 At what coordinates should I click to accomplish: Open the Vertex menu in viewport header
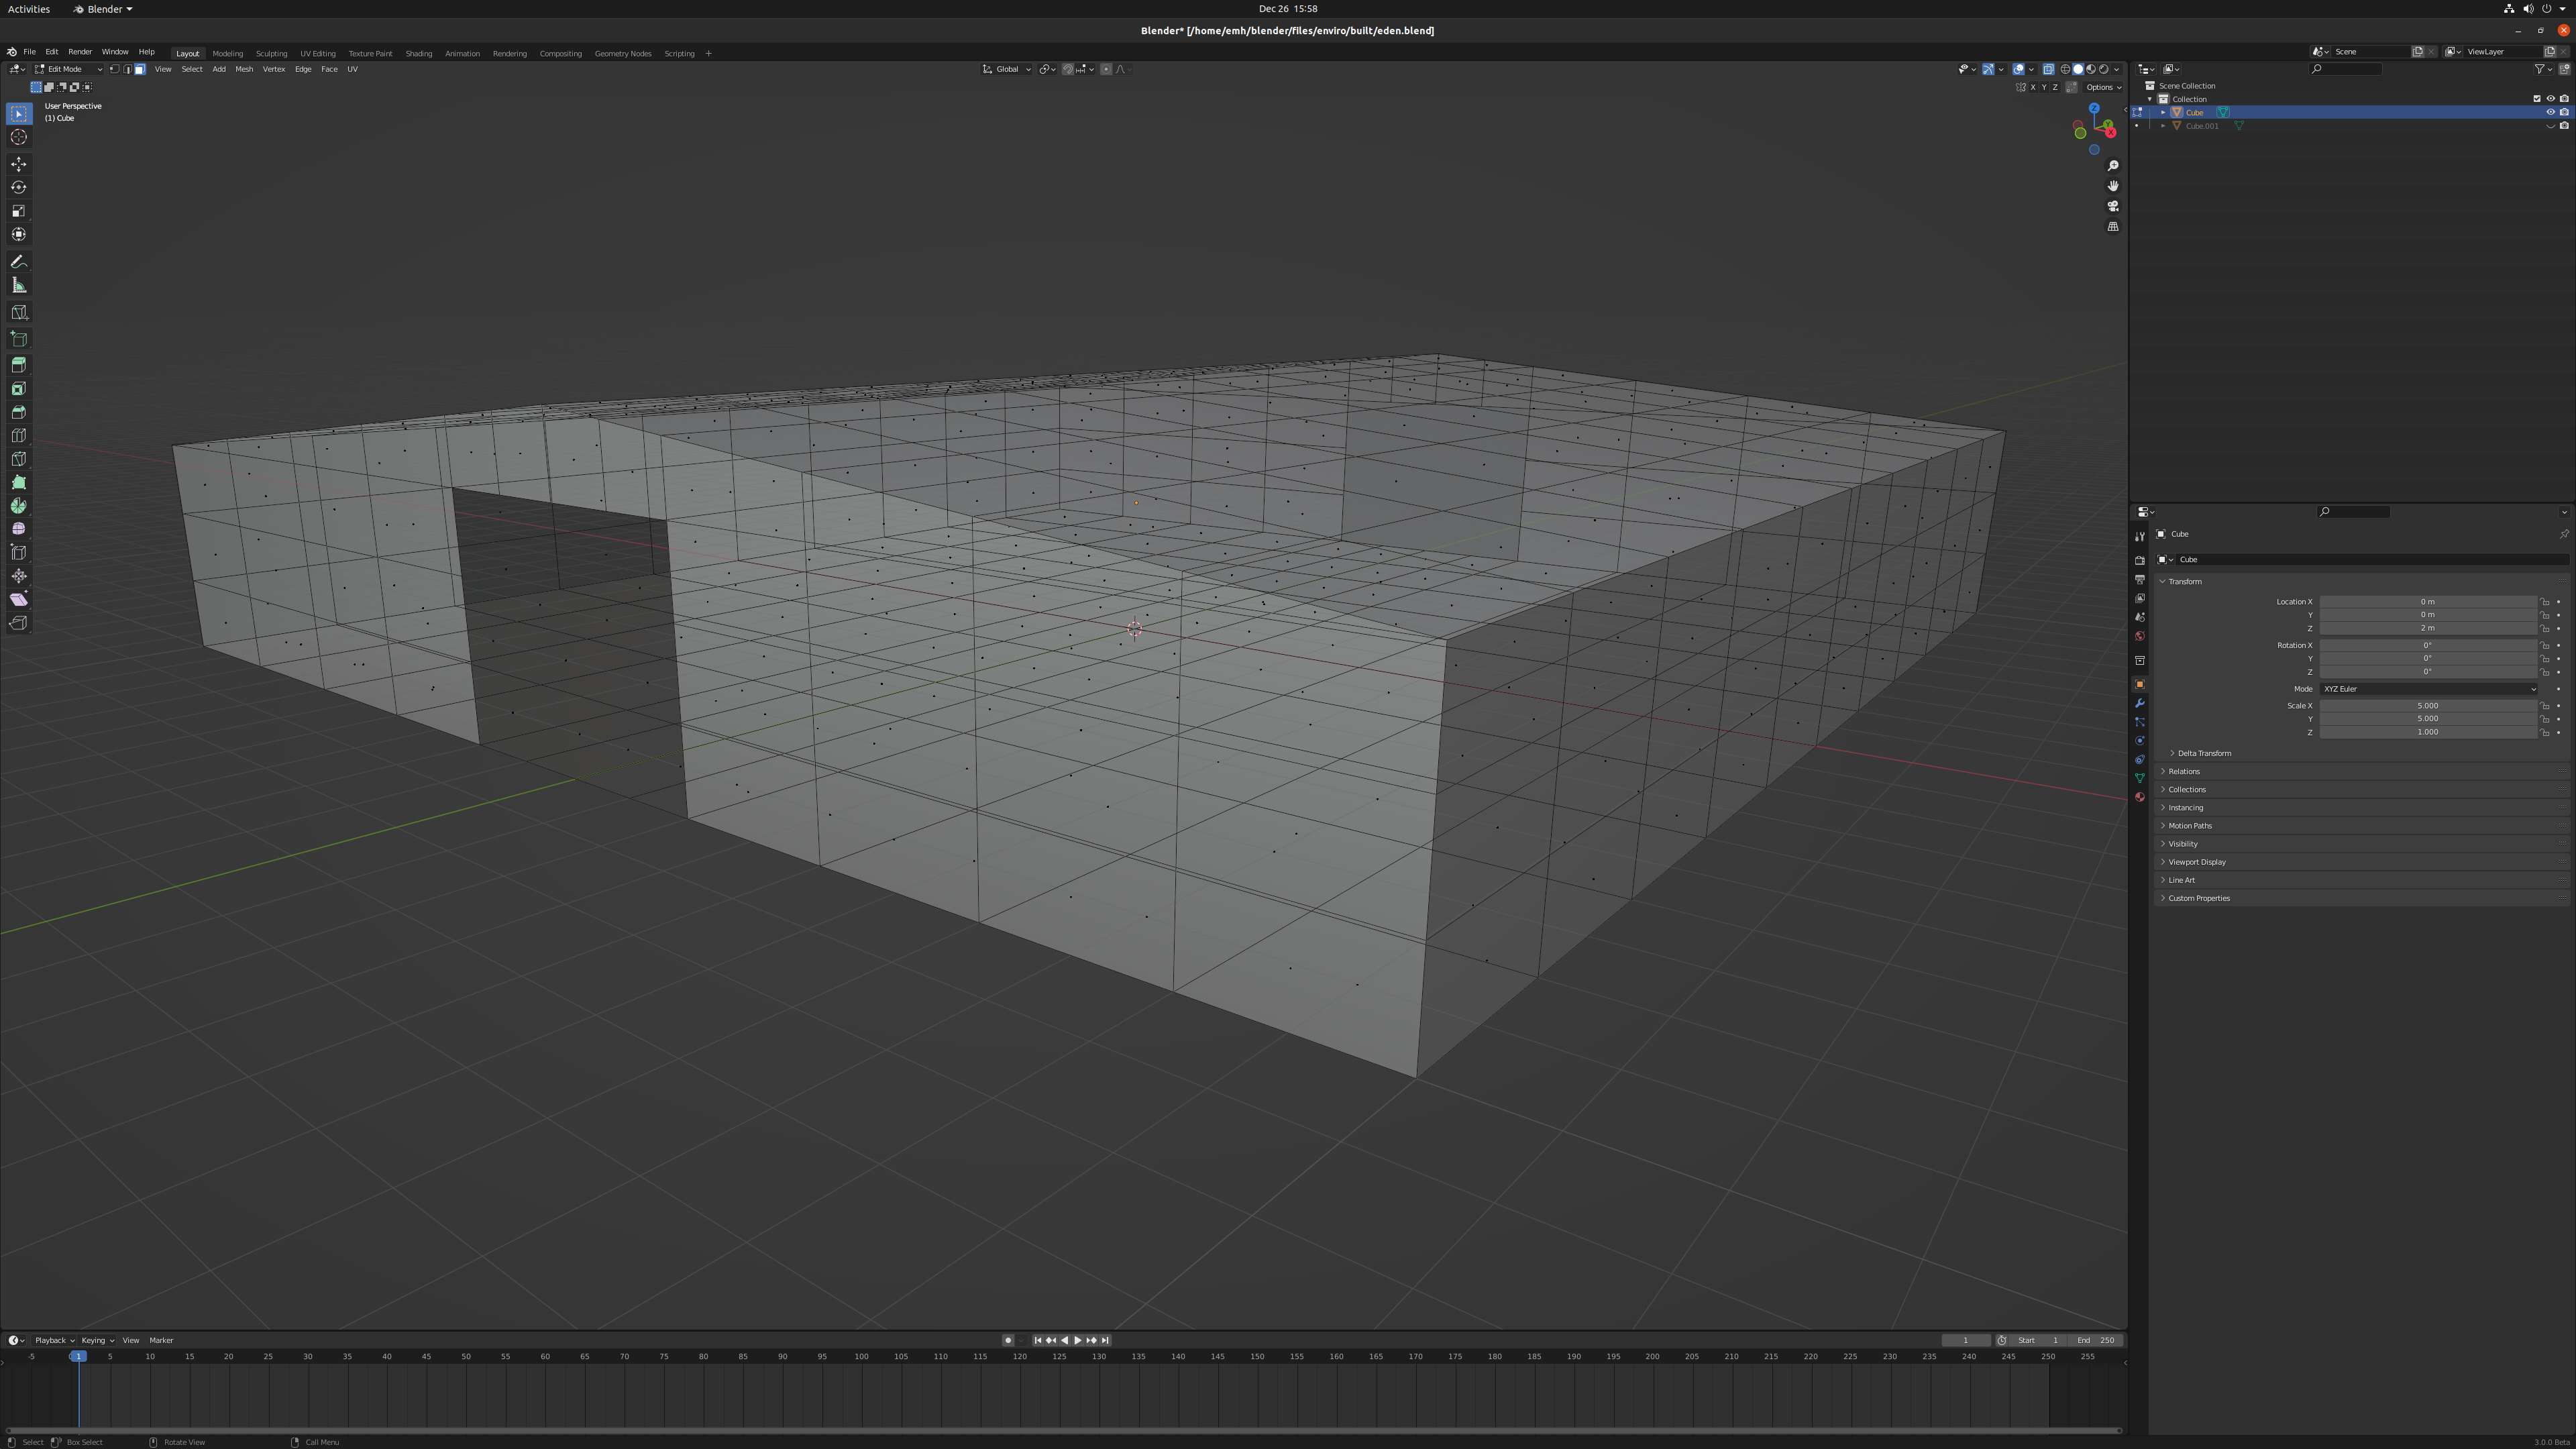[274, 69]
